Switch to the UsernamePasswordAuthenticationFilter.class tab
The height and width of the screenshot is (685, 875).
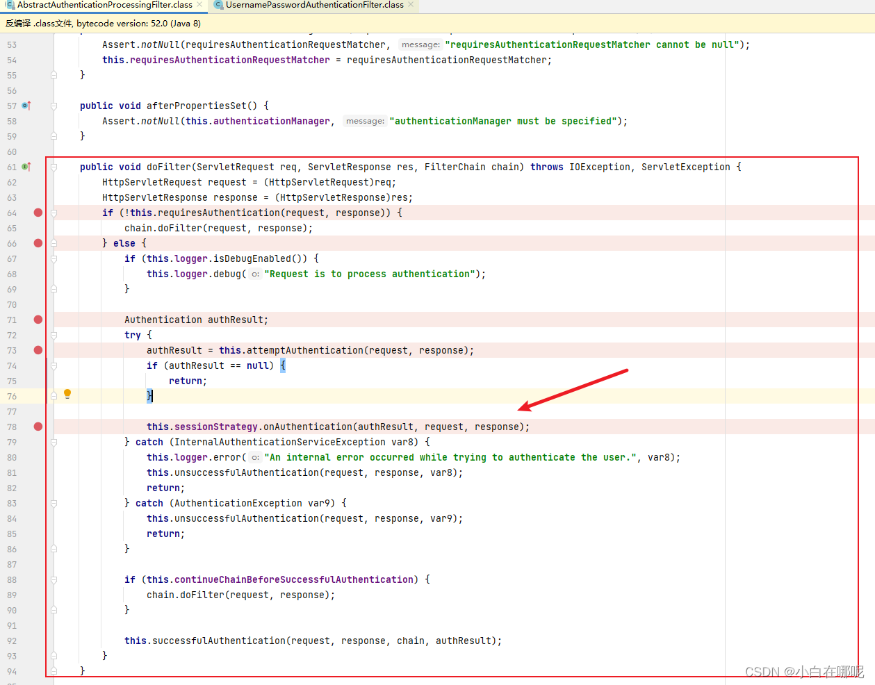(315, 5)
